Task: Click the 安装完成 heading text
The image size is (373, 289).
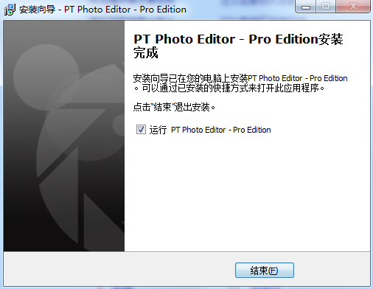Action: click(x=238, y=46)
